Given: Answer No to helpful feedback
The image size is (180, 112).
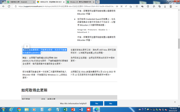Looking at the screenshot, I should pos(111,104).
